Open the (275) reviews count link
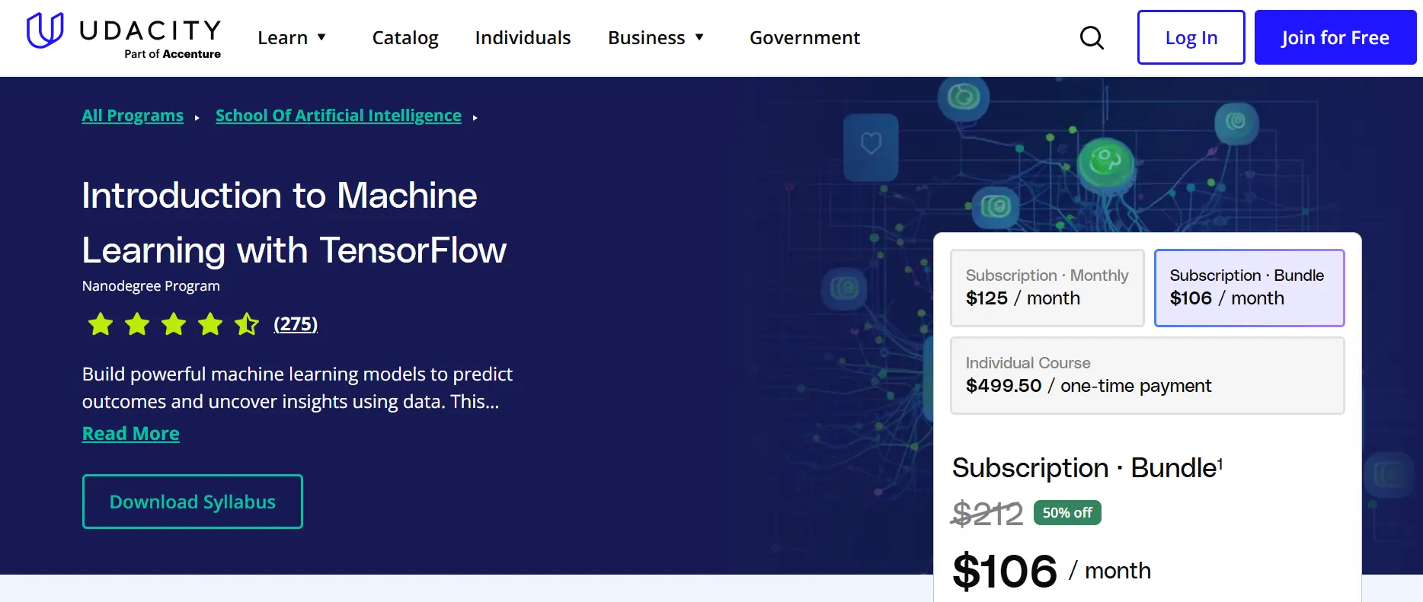The width and height of the screenshot is (1423, 602). tap(296, 324)
